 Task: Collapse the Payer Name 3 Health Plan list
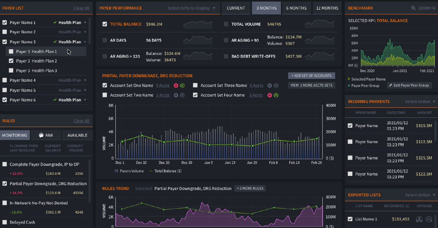click(85, 42)
